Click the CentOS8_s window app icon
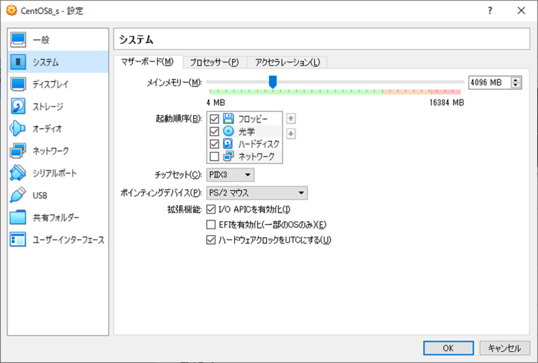Viewport: 538px width, 363px height. click(x=12, y=11)
